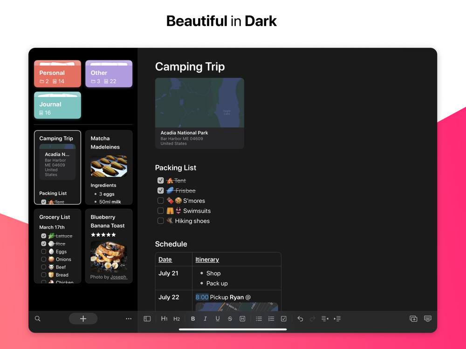Open the search icon in sidebar
This screenshot has height=349, width=466.
coord(37,318)
